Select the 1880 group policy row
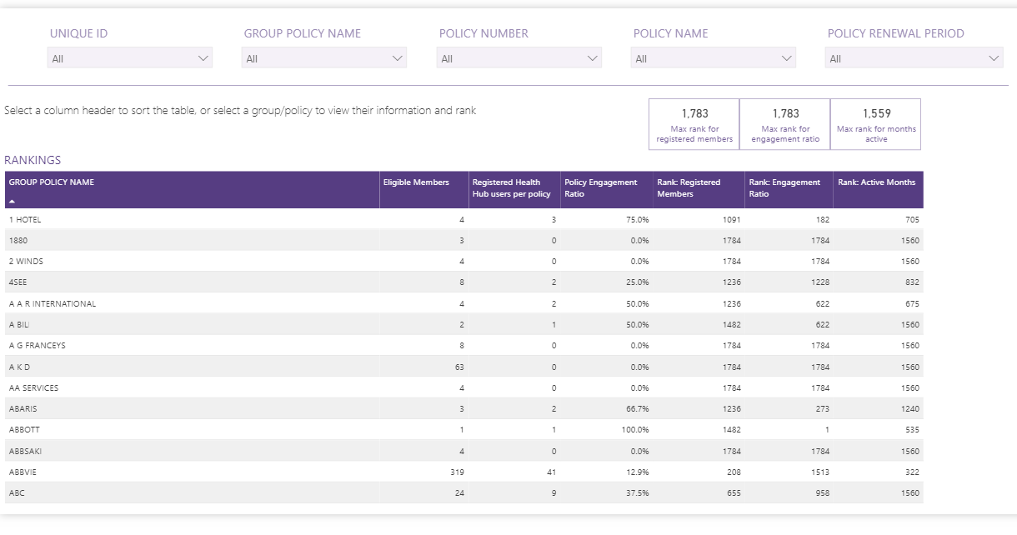The height and width of the screenshot is (535, 1017). coord(463,240)
